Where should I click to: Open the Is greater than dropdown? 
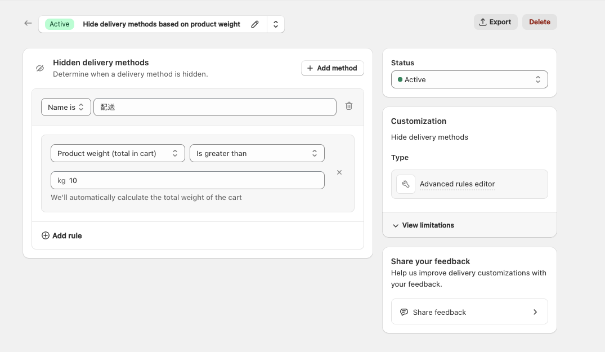pos(257,153)
